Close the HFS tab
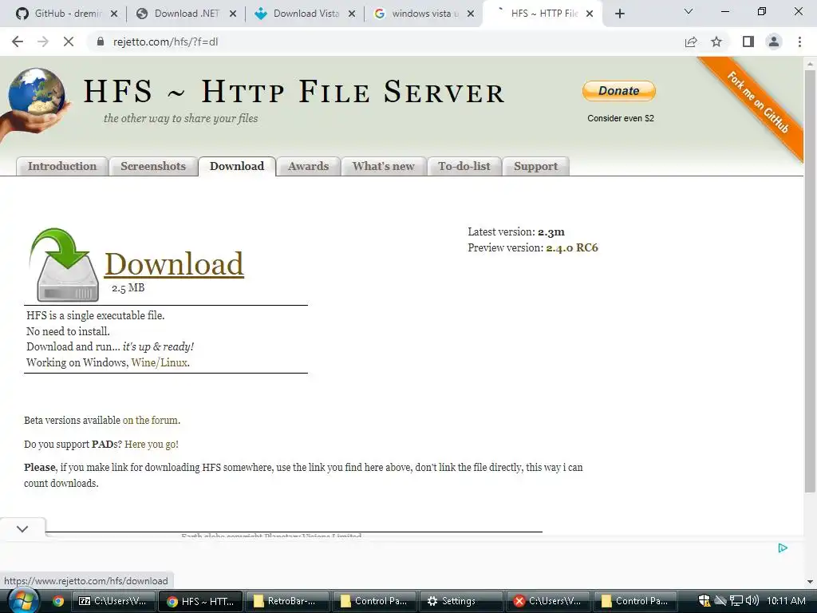 tap(590, 14)
